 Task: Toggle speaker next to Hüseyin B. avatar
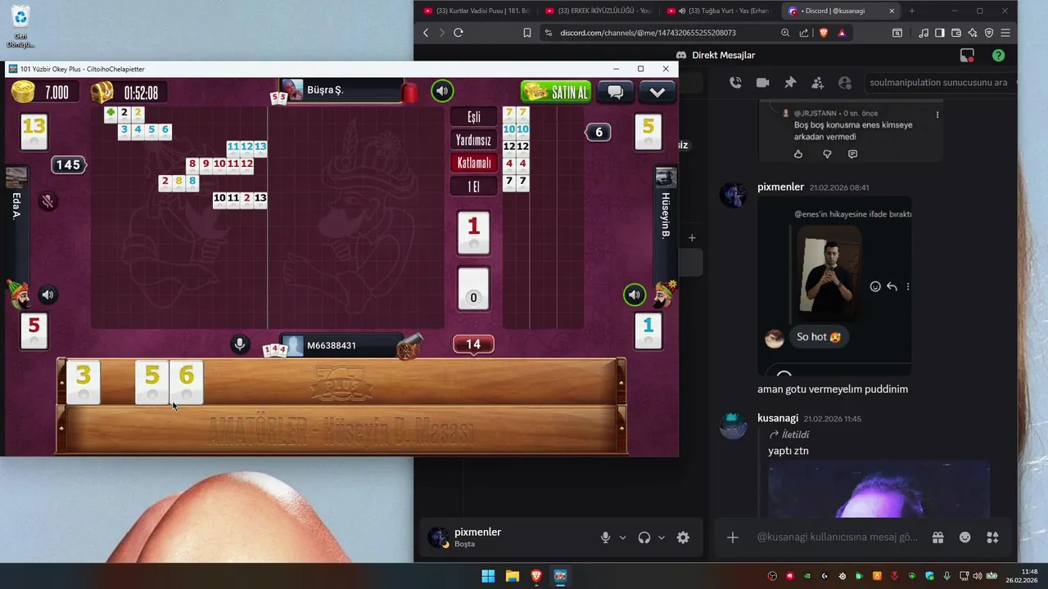coord(635,294)
